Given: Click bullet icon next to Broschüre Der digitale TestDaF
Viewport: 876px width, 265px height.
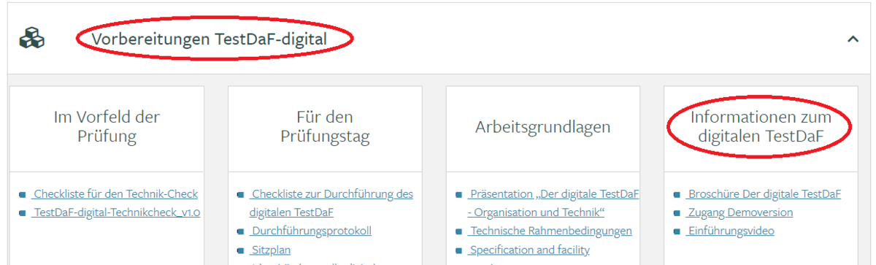Looking at the screenshot, I should point(677,195).
